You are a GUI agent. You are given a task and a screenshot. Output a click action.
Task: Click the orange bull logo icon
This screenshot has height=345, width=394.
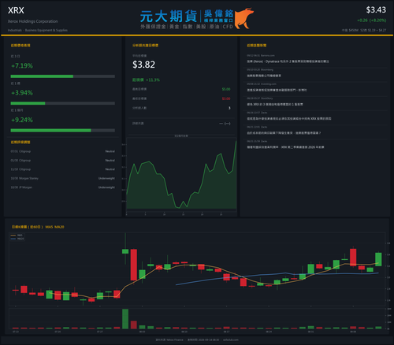tap(244, 18)
